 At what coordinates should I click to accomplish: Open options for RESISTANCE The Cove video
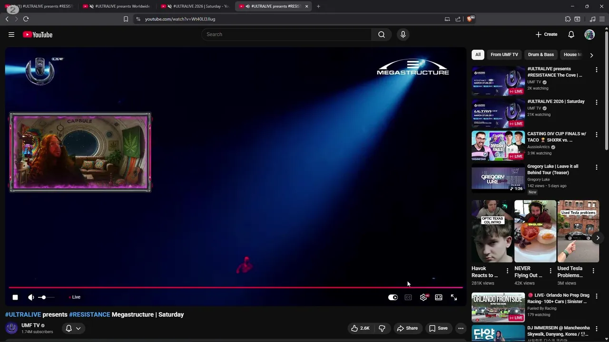[x=596, y=70]
